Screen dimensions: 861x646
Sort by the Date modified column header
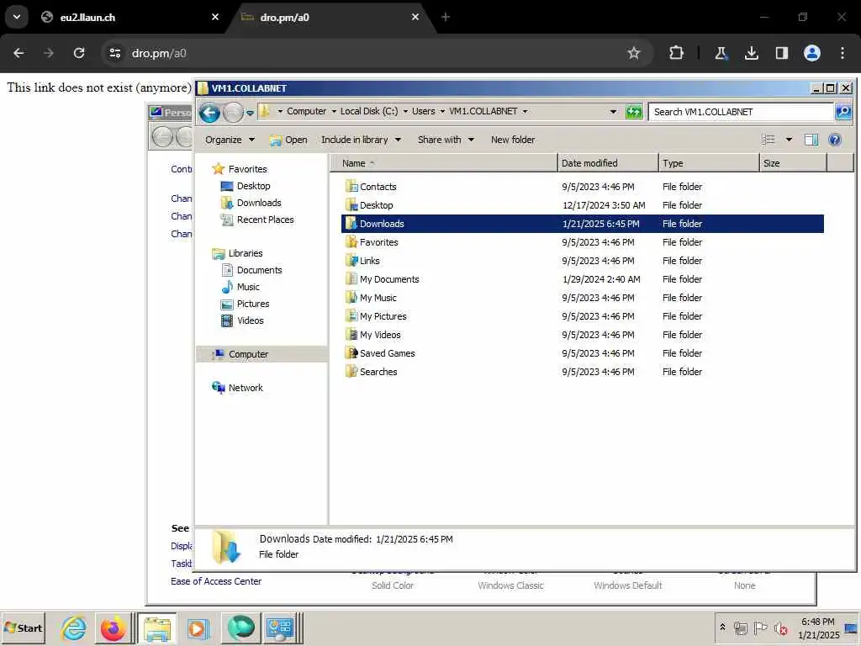(x=608, y=163)
